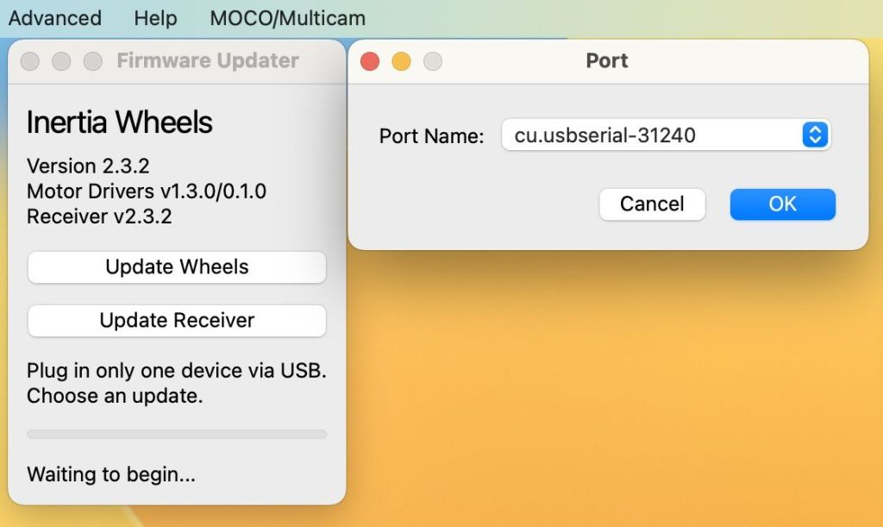
Task: Click the 'Waiting to begin...' status text
Action: (x=111, y=474)
